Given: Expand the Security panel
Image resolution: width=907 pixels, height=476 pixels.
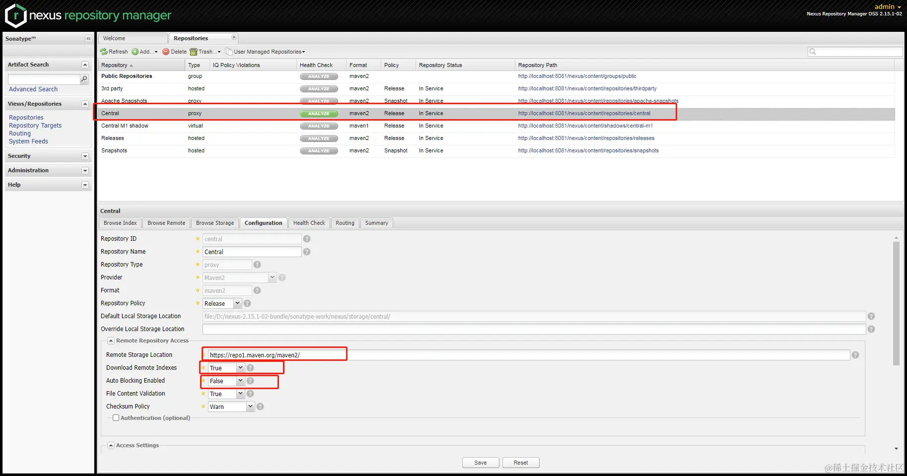Looking at the screenshot, I should 85,156.
